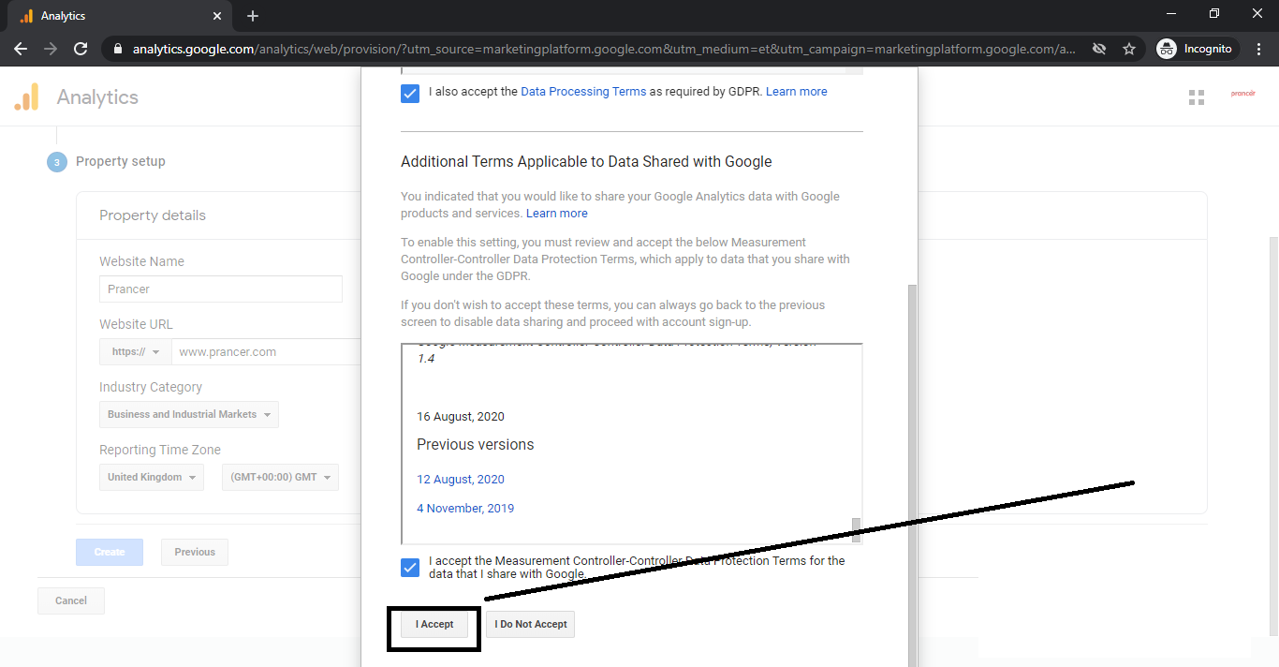The image size is (1279, 667).
Task: Open the Incognito profile indicator
Action: pos(1197,49)
